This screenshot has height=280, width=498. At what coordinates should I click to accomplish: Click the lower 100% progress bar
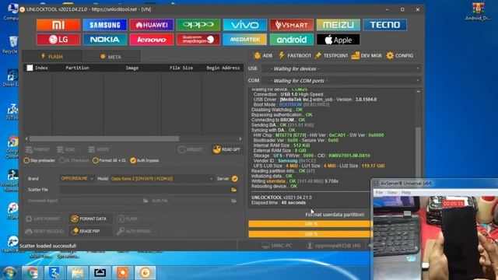click(x=310, y=234)
